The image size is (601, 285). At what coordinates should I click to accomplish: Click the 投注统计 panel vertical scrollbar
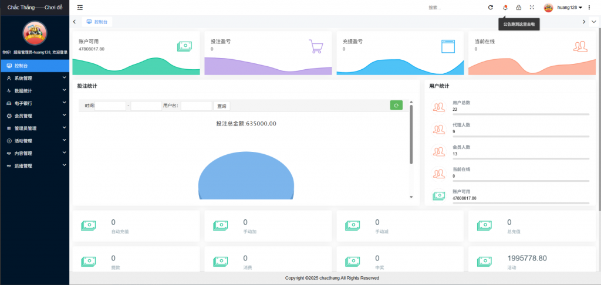click(x=411, y=135)
